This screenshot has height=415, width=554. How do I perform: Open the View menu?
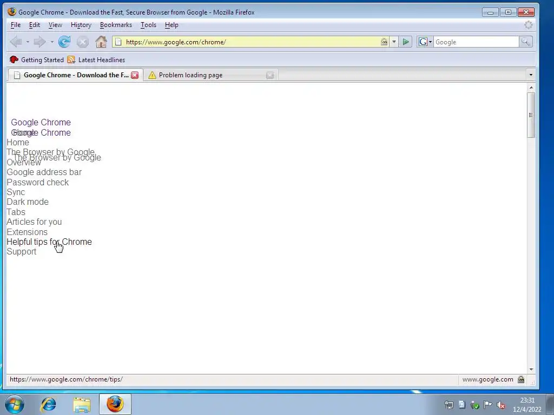(55, 25)
